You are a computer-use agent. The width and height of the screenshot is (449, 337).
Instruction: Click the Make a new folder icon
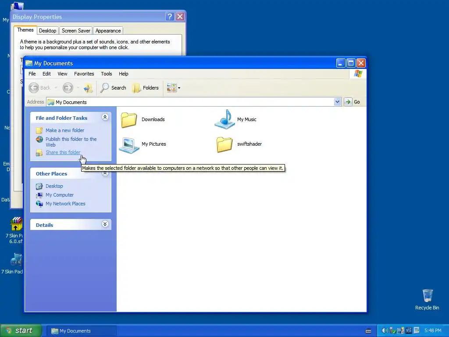pos(39,130)
